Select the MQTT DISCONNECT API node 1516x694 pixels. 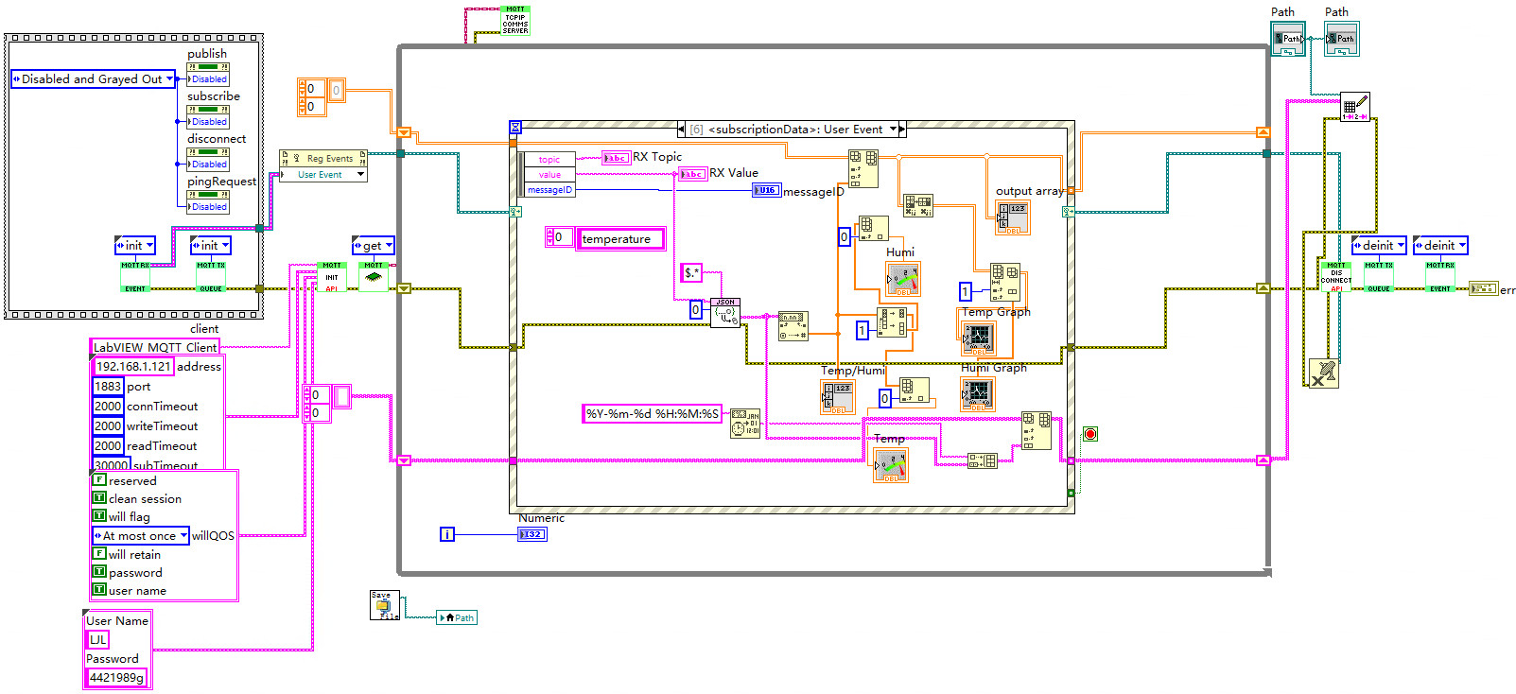click(x=1335, y=276)
